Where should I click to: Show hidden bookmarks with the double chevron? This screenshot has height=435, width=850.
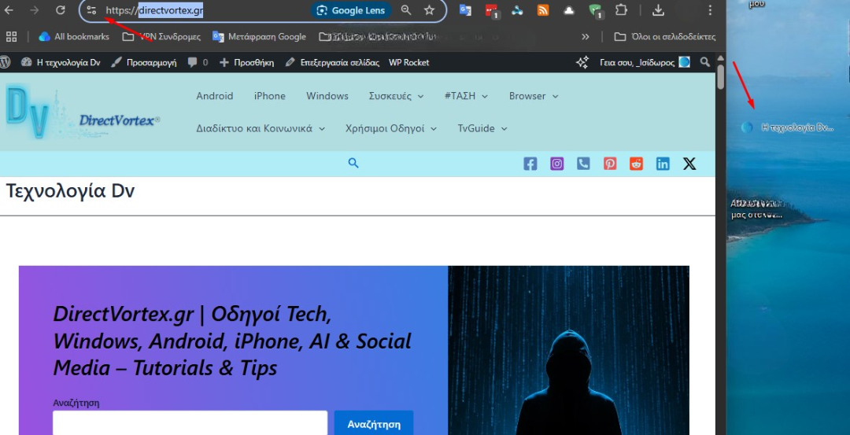click(x=586, y=36)
